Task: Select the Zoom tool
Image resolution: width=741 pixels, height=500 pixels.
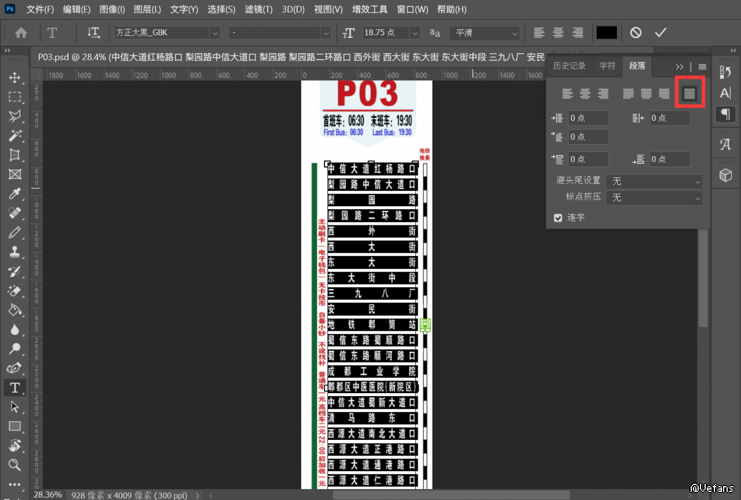Action: click(x=15, y=465)
